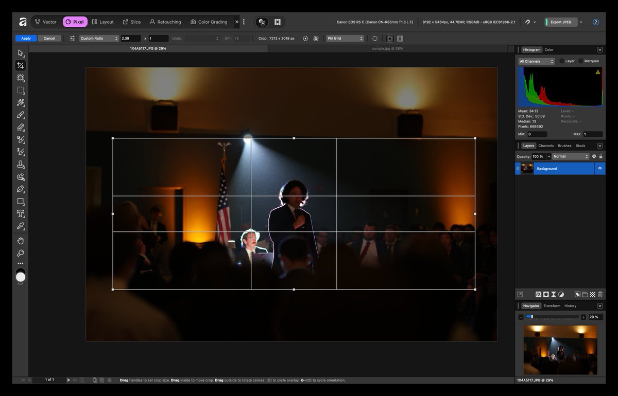The height and width of the screenshot is (396, 618).
Task: Add an adjustment layer icon
Action: point(561,295)
